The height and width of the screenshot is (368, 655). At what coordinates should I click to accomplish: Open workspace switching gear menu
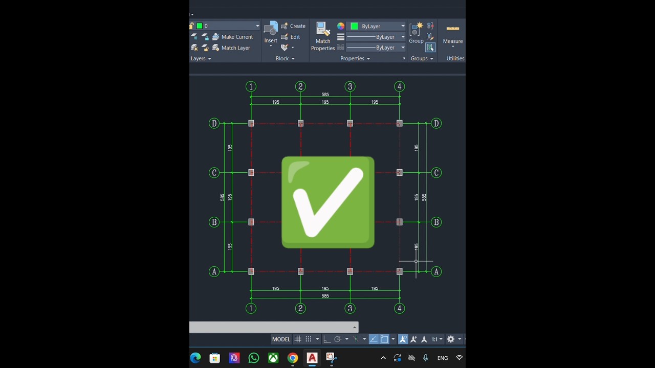451,339
